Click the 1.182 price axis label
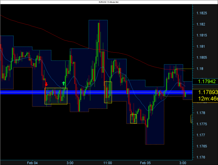 coord(201,24)
